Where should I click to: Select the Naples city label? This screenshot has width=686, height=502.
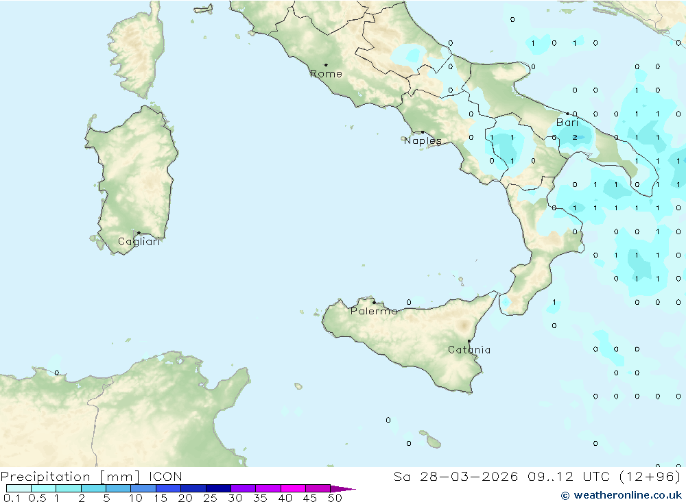point(423,140)
